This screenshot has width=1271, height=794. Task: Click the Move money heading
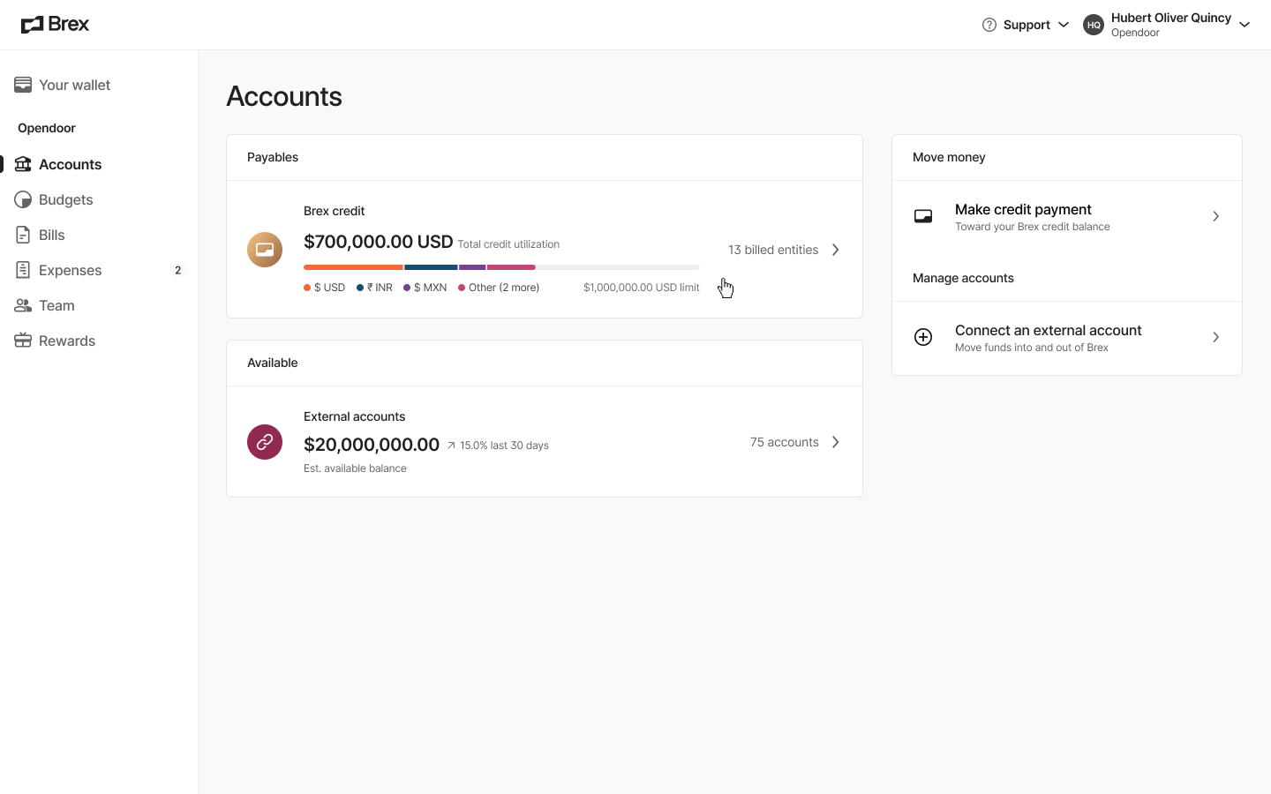(x=949, y=157)
